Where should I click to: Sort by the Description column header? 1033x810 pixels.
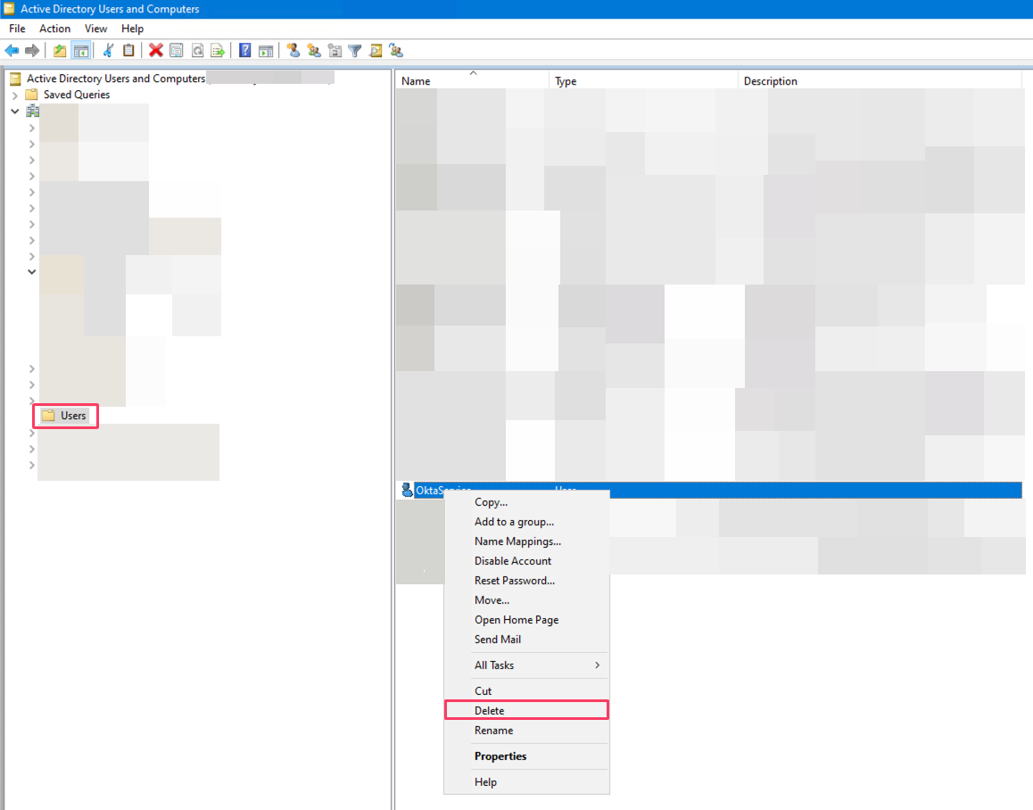880,81
